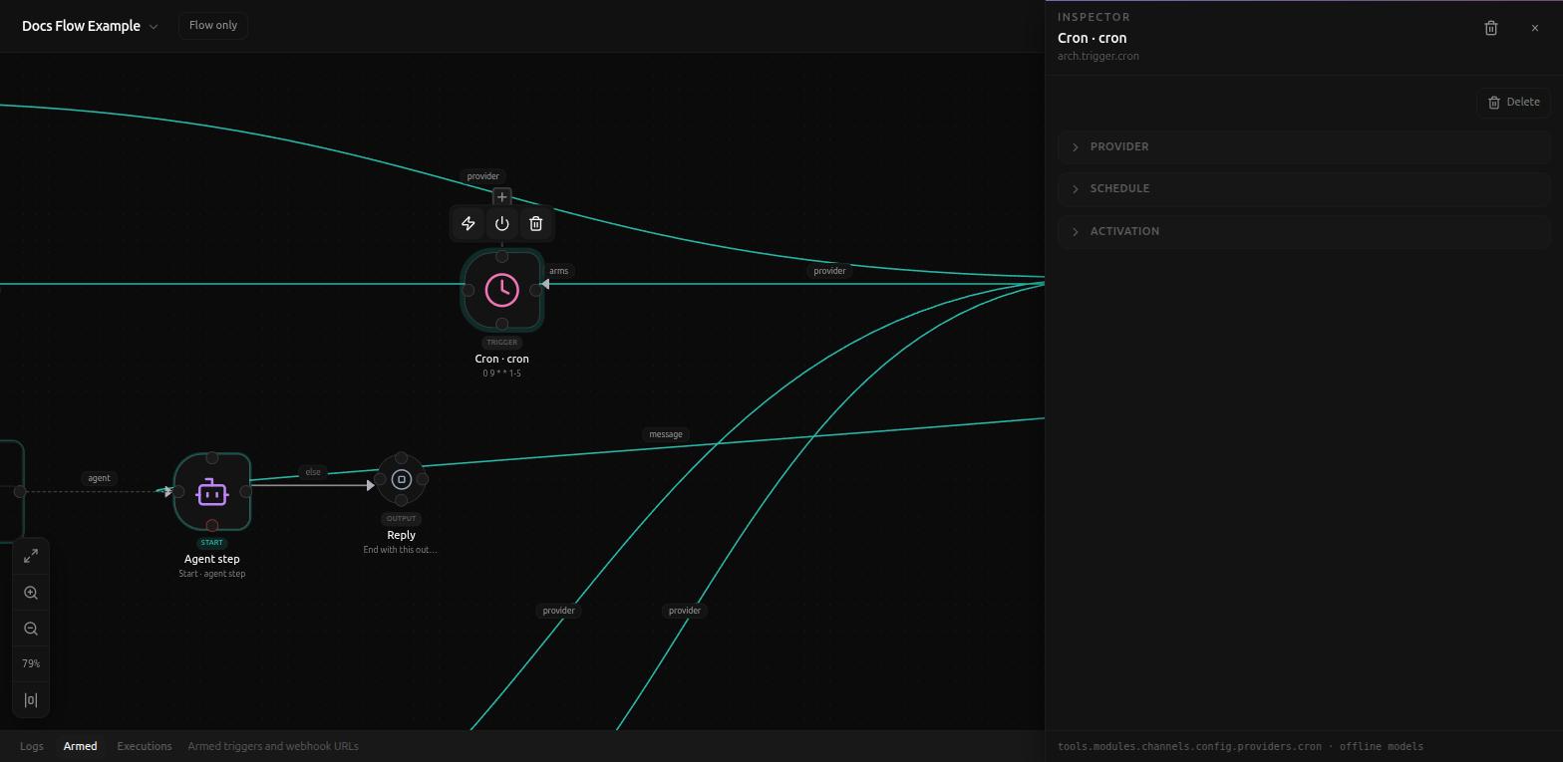1563x762 pixels.
Task: Select the Agent step robot node
Action: click(212, 492)
